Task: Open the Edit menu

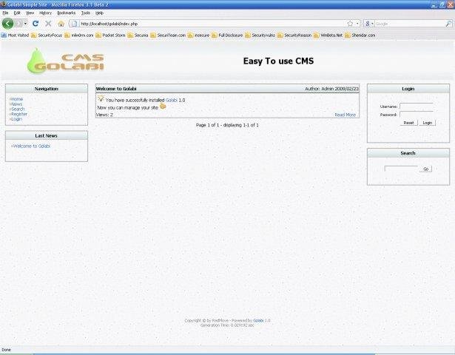Action: (17, 13)
